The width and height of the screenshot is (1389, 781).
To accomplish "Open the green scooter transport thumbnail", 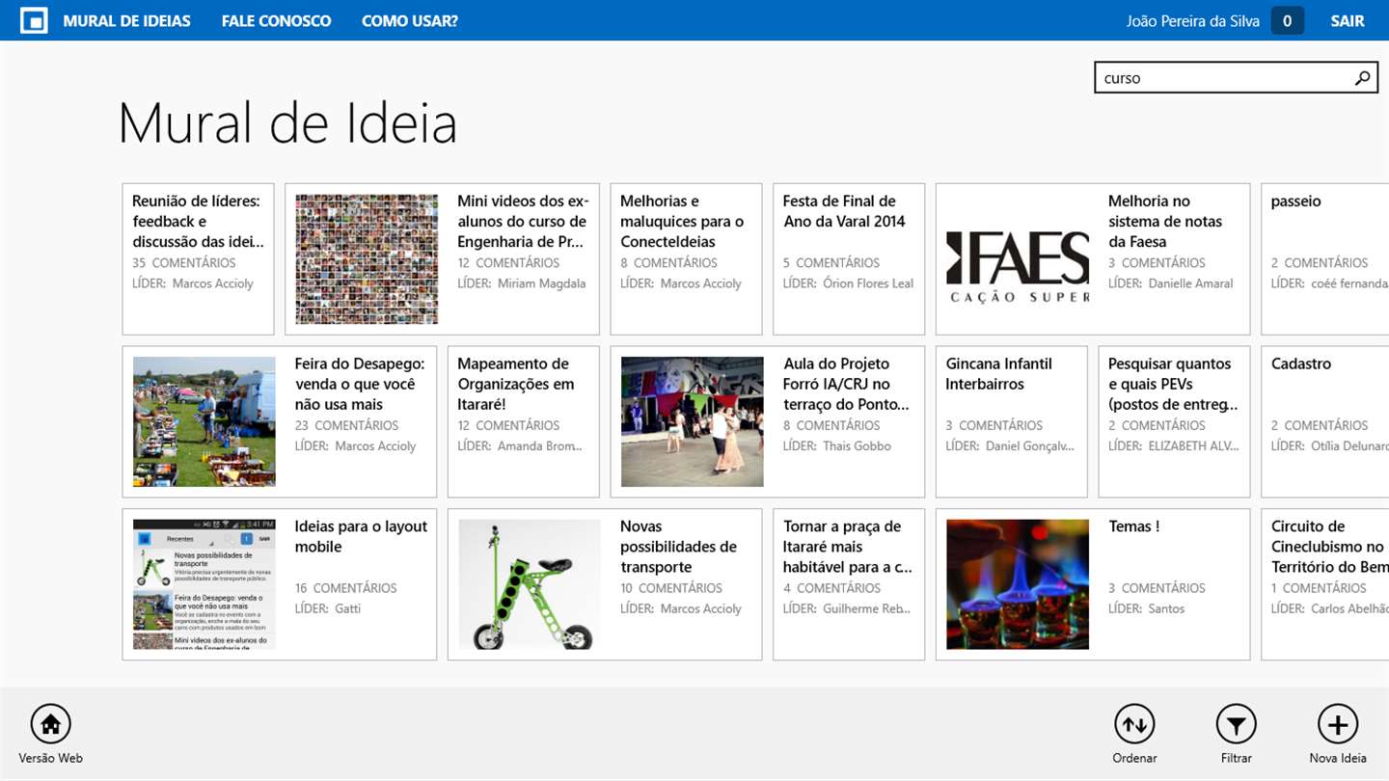I will (x=530, y=584).
